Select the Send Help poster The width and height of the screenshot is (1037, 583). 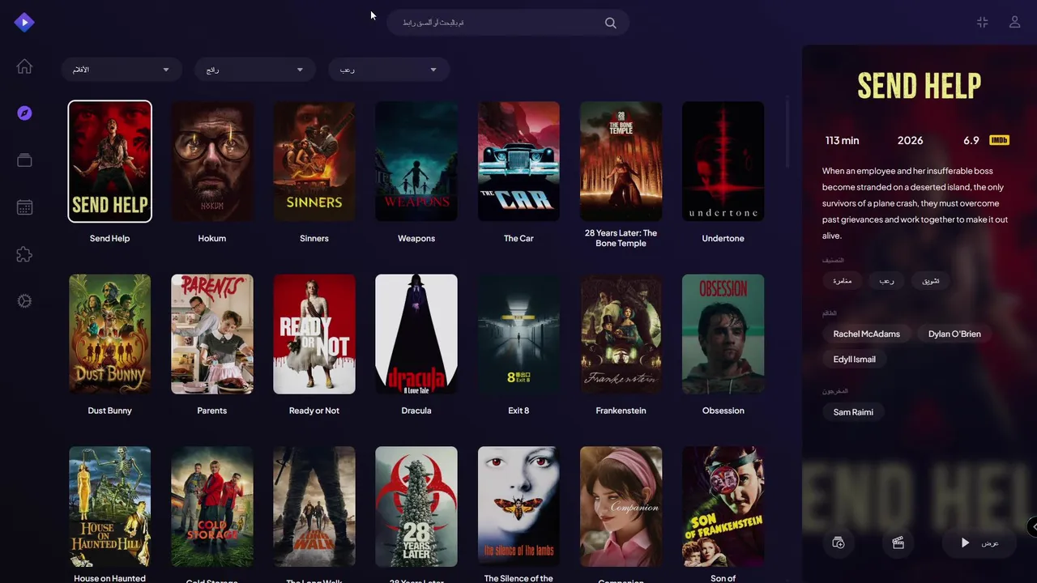109,161
